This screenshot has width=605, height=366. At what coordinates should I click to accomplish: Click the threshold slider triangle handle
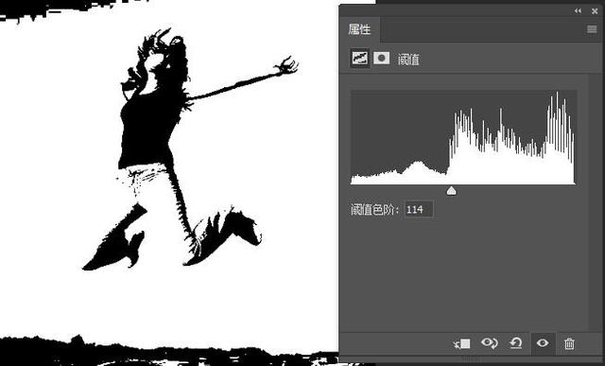coord(451,190)
